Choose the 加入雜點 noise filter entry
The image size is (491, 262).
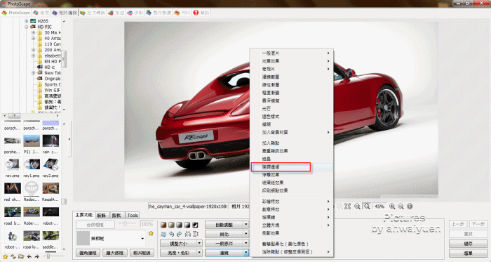[x=292, y=143]
